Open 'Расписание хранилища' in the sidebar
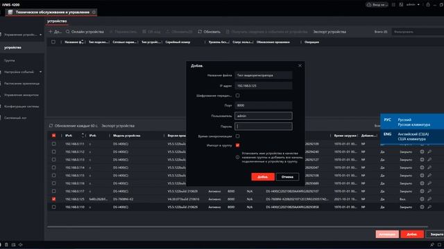Viewport: 444px width, 249px height. pyautogui.click(x=22, y=84)
